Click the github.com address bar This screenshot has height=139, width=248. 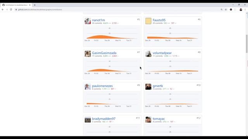117,10
